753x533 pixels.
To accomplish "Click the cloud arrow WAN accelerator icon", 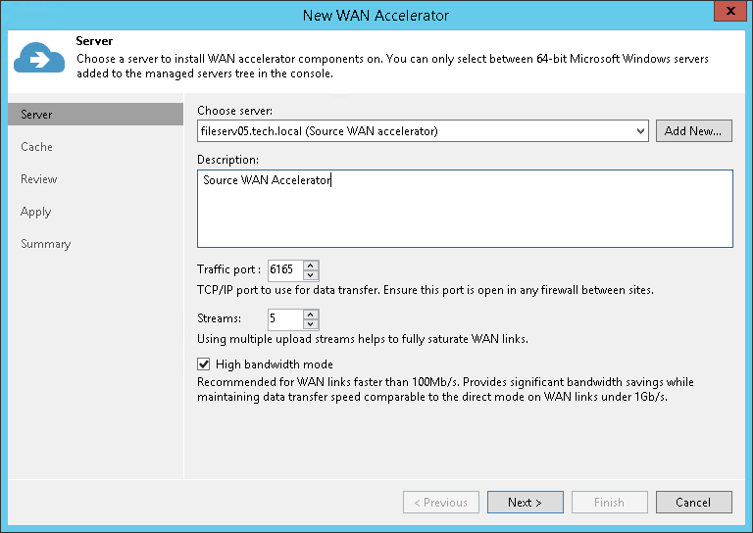I will point(39,59).
